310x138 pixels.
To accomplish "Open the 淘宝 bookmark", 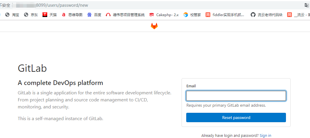I will coord(12,15).
